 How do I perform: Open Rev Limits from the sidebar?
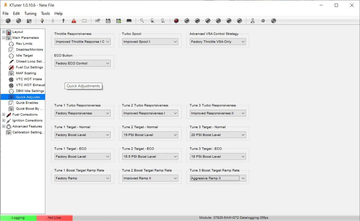click(24, 44)
